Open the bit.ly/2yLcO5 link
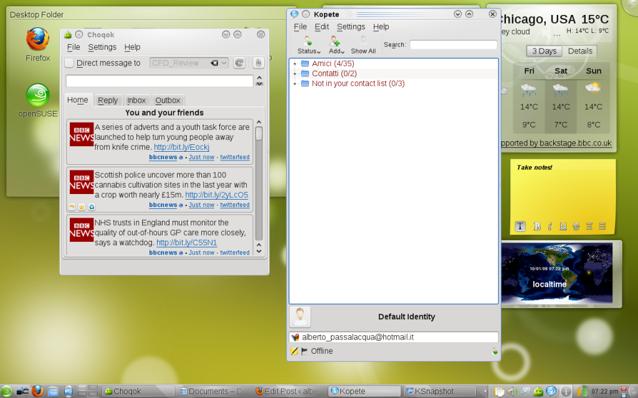The height and width of the screenshot is (398, 638). (x=216, y=195)
